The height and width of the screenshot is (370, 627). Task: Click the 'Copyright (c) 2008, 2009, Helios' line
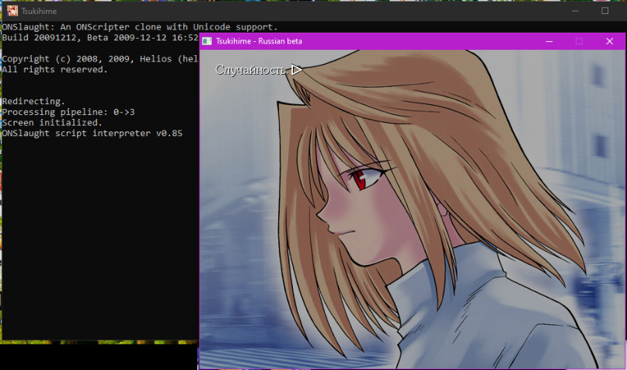coord(100,59)
